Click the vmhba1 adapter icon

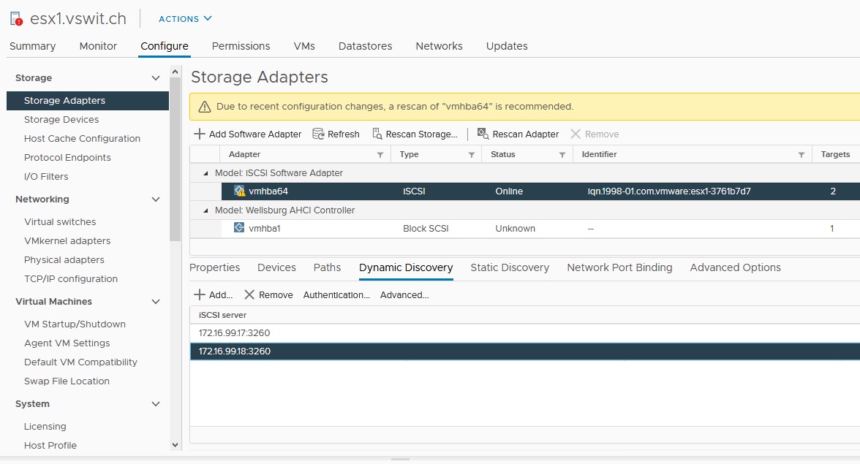click(x=239, y=228)
